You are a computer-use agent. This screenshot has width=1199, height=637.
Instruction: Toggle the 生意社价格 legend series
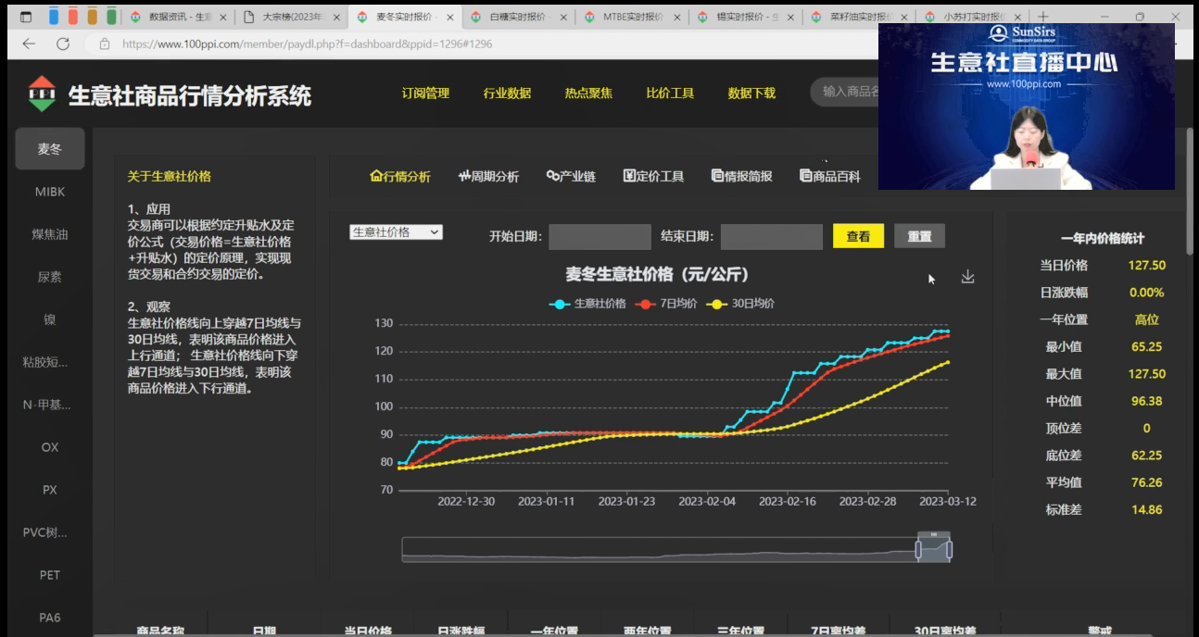tap(587, 304)
